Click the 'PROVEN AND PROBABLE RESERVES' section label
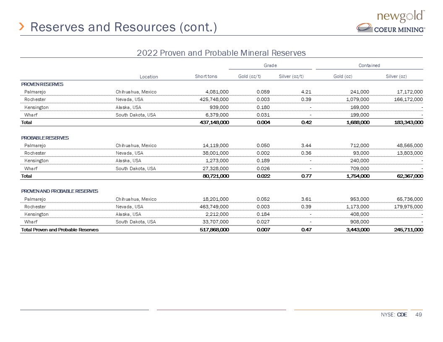Screen dimensions: 443x342 click(60, 191)
